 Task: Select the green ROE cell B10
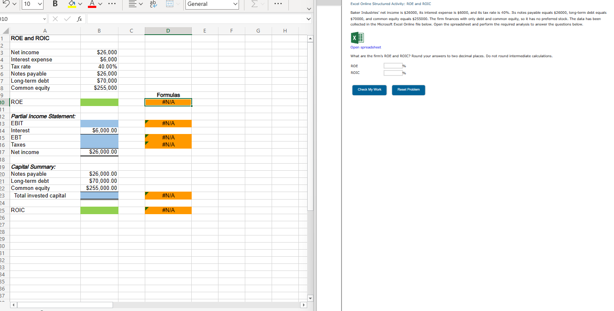99,102
